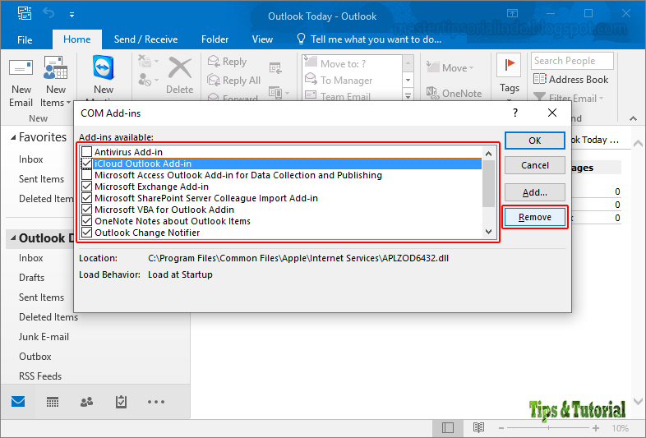This screenshot has width=646, height=438.
Task: Select Junk E-mail folder
Action: point(44,337)
